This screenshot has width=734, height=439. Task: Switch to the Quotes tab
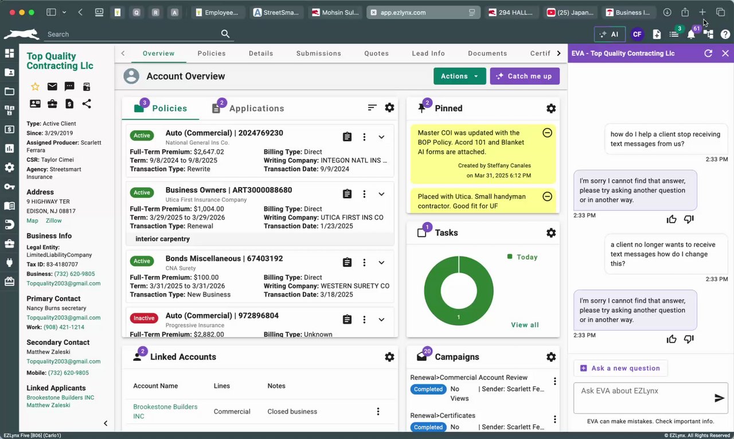377,53
